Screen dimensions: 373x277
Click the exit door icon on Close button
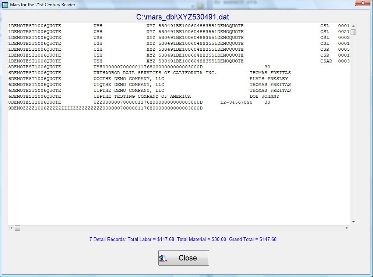coord(165,258)
